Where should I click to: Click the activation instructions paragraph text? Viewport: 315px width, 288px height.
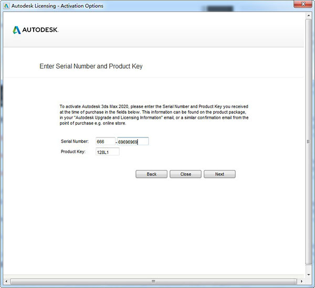point(154,114)
